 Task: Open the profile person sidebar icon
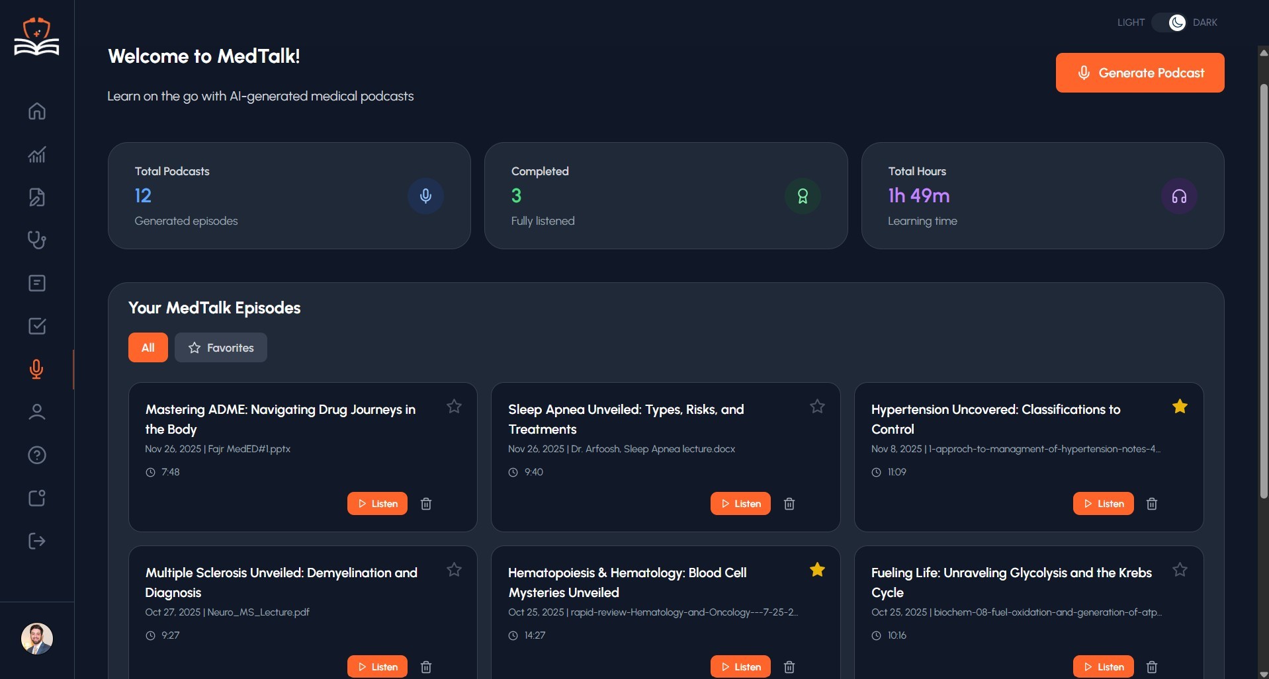click(x=37, y=412)
